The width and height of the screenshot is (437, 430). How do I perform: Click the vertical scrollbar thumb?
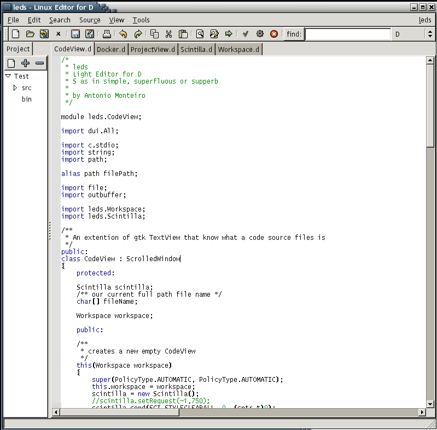coord(430,105)
